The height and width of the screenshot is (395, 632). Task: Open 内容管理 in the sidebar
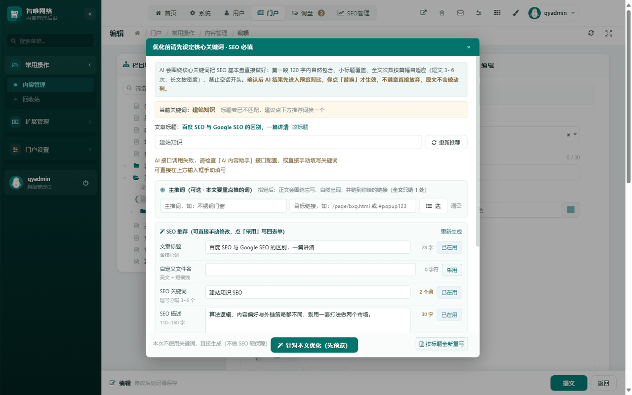pos(51,85)
